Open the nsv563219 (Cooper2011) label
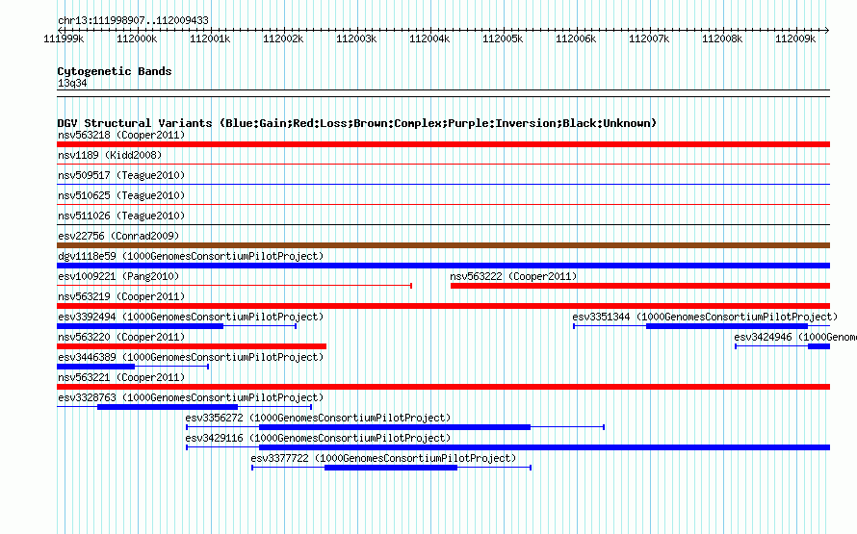Screen dimensions: 857x534 tap(121, 297)
